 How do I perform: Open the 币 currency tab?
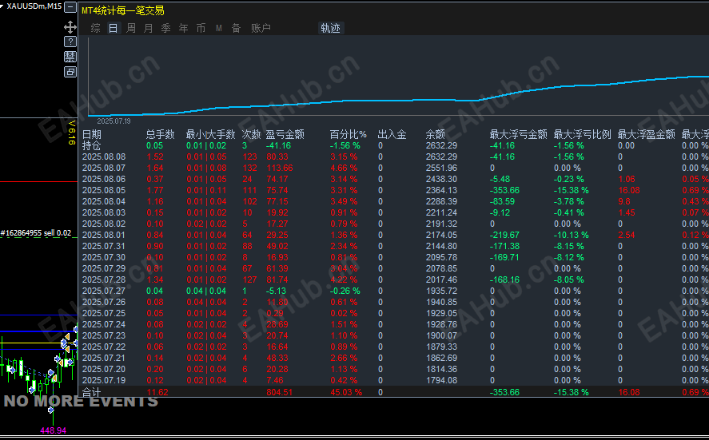tap(201, 28)
